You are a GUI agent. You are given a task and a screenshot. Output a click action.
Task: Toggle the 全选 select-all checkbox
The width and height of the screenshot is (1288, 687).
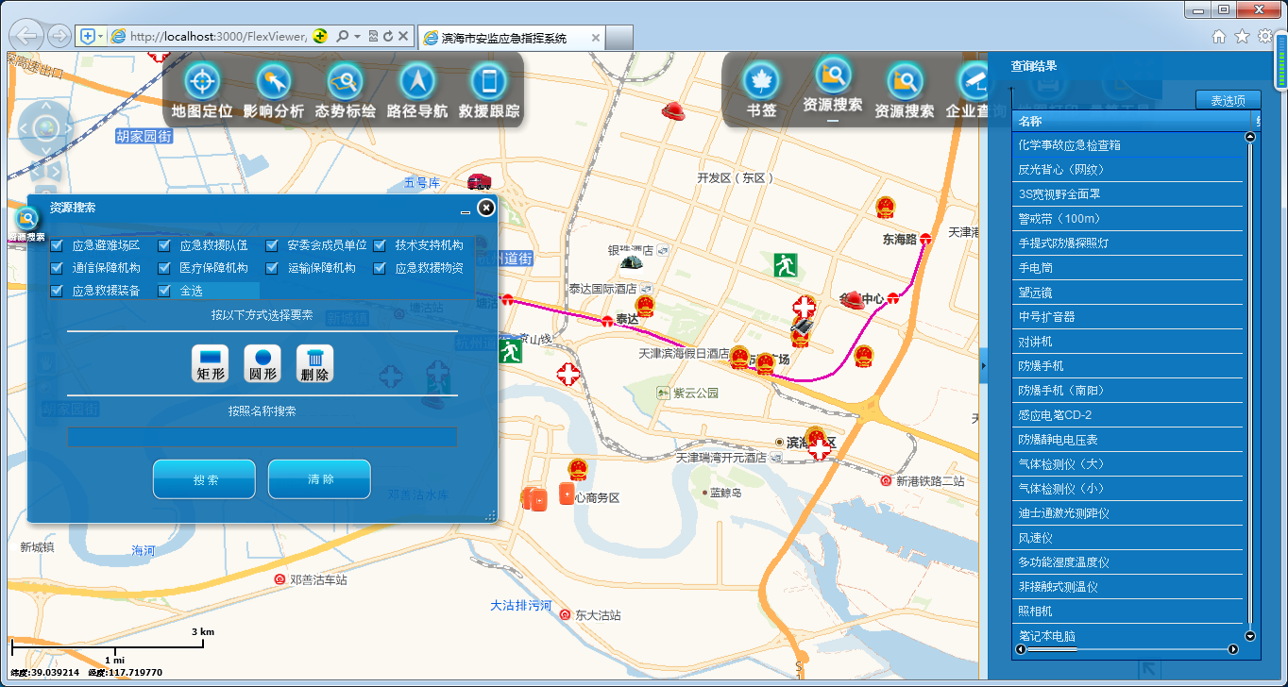point(163,291)
